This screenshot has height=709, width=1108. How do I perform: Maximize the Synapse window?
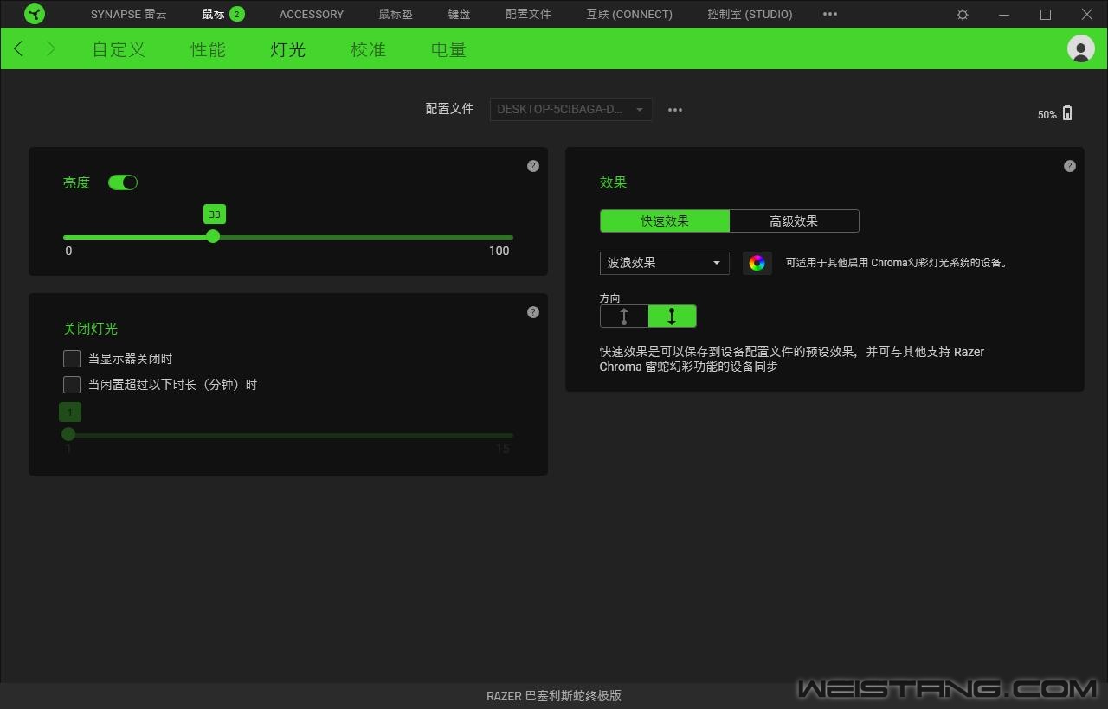click(x=1046, y=15)
